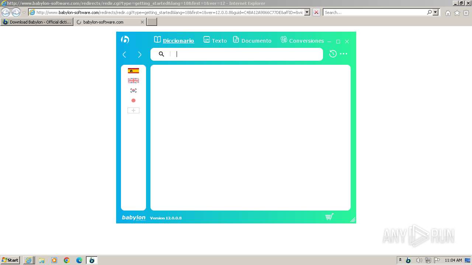Screen dimensions: 472x265
Task: Click the Show desktop button
Action: pyautogui.click(x=468, y=260)
